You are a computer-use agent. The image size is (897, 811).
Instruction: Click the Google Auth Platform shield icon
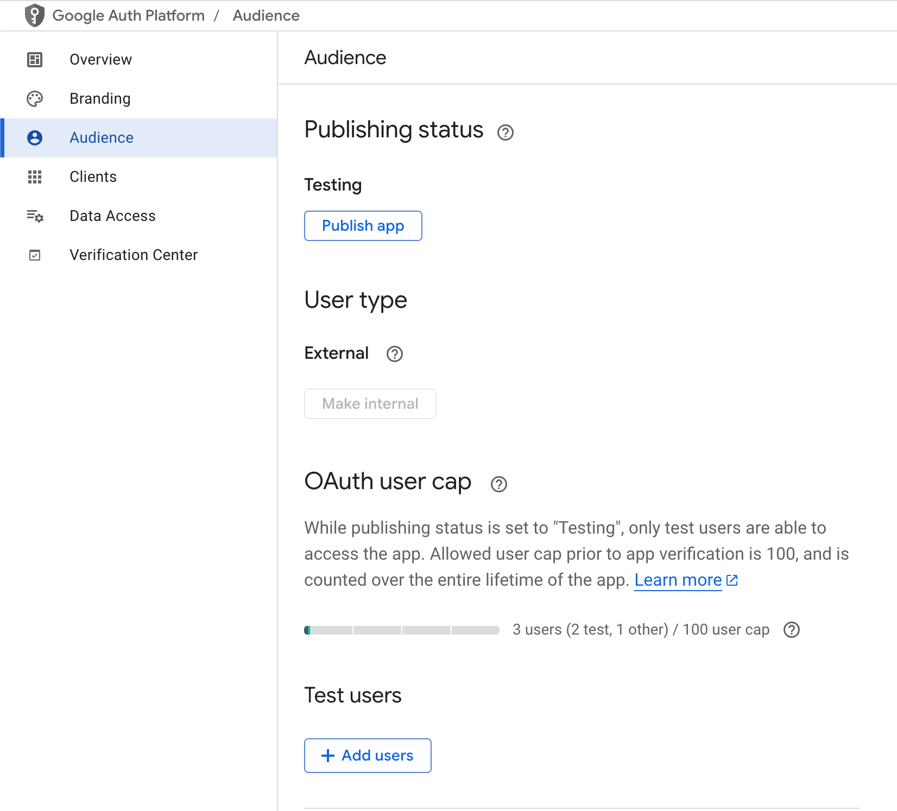(35, 15)
